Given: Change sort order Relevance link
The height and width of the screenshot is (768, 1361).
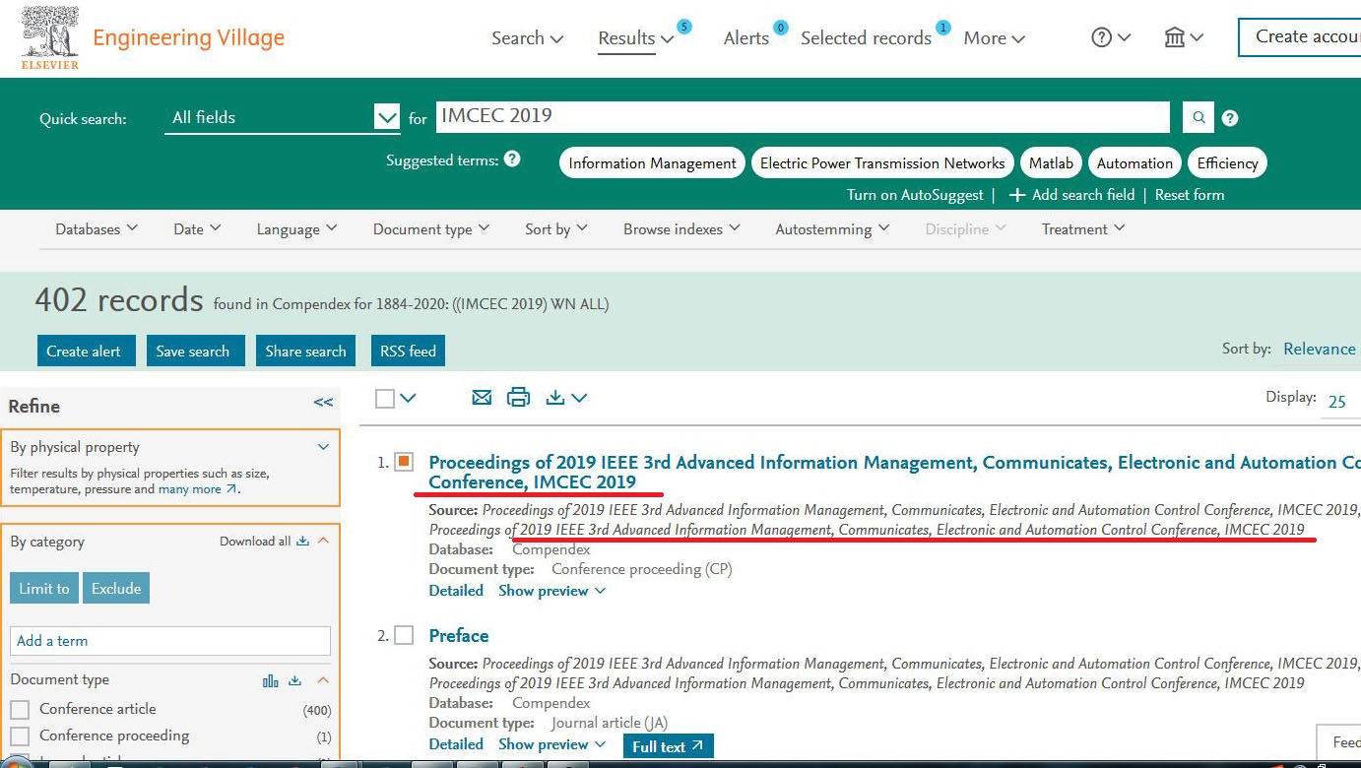Looking at the screenshot, I should [1320, 349].
